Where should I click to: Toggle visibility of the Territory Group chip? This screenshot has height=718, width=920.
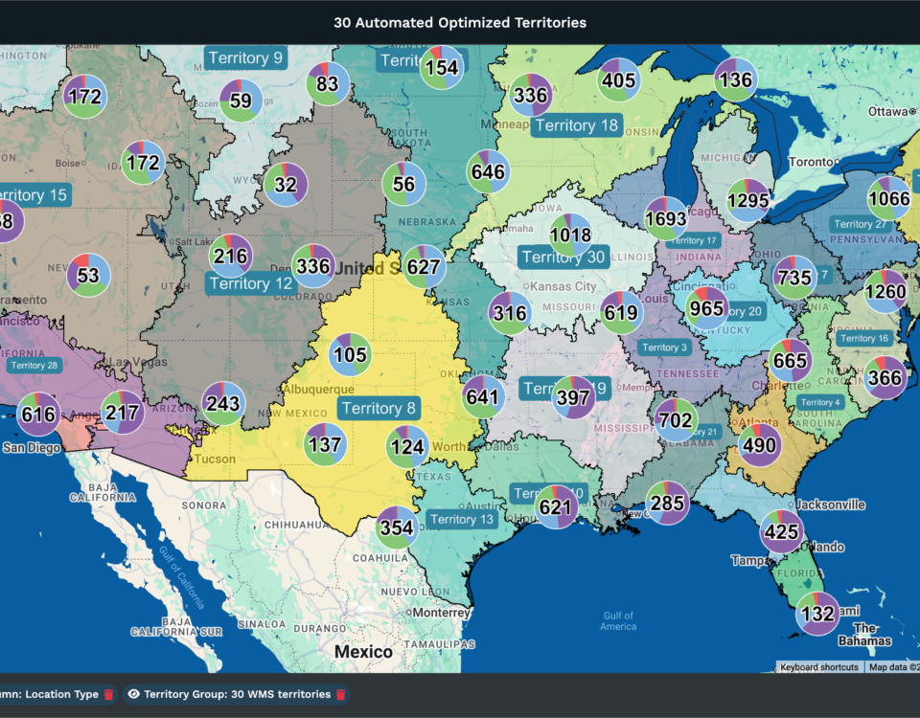point(134,694)
